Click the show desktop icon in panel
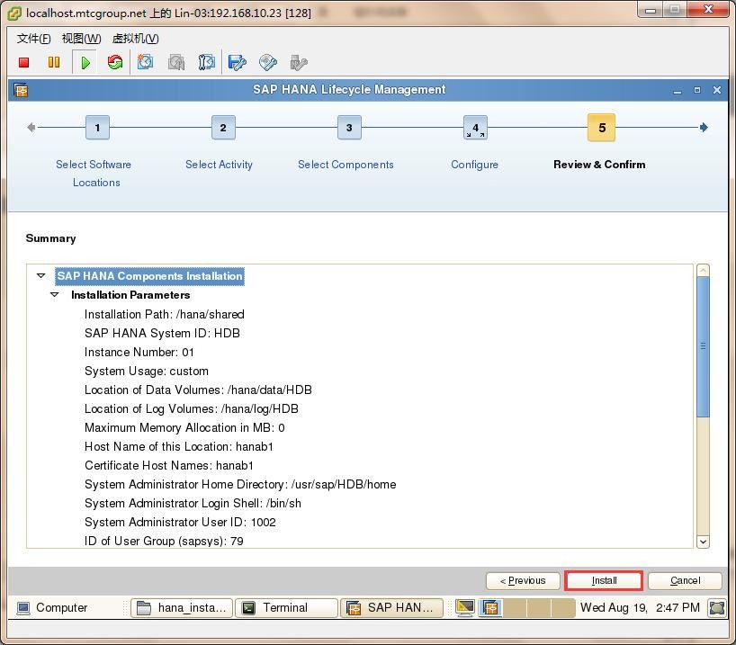Image resolution: width=736 pixels, height=645 pixels. pos(717,608)
